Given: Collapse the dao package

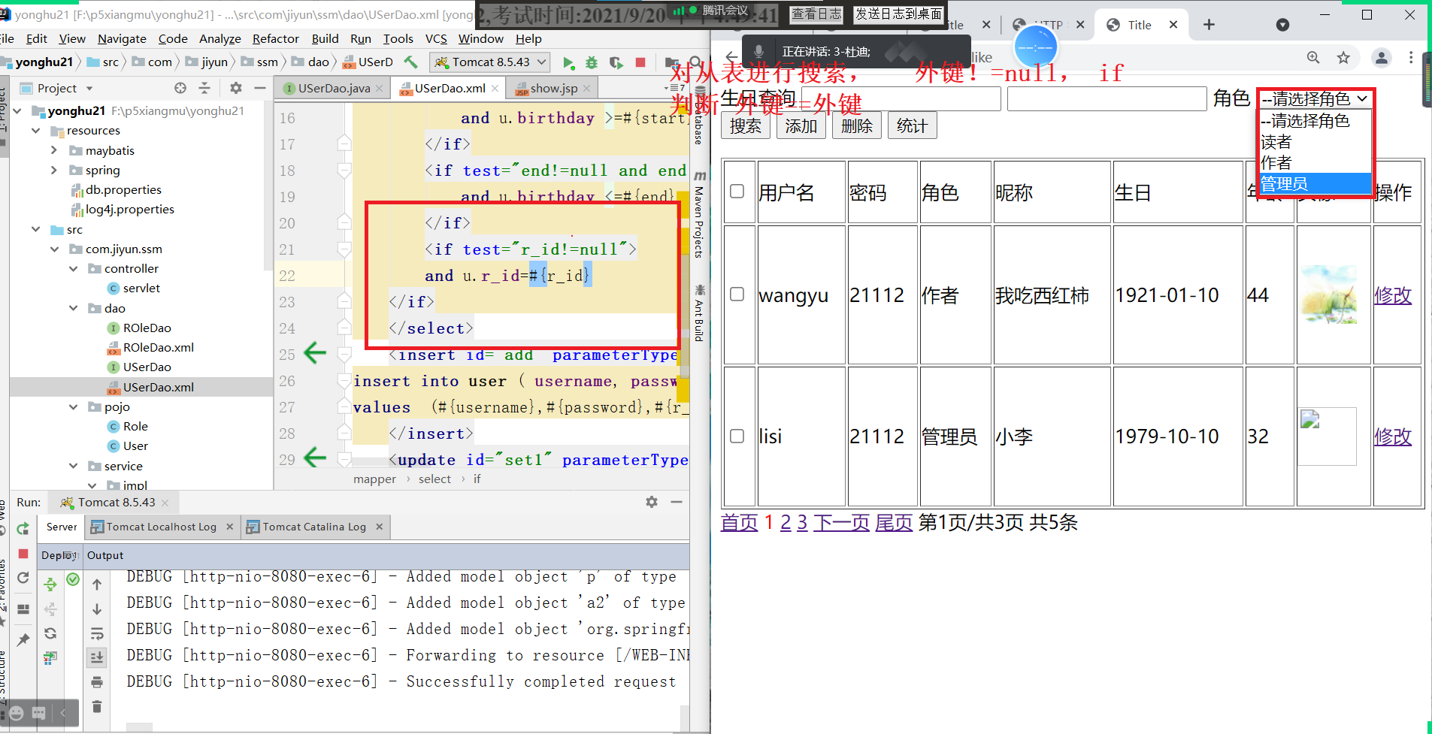Looking at the screenshot, I should pyautogui.click(x=73, y=308).
